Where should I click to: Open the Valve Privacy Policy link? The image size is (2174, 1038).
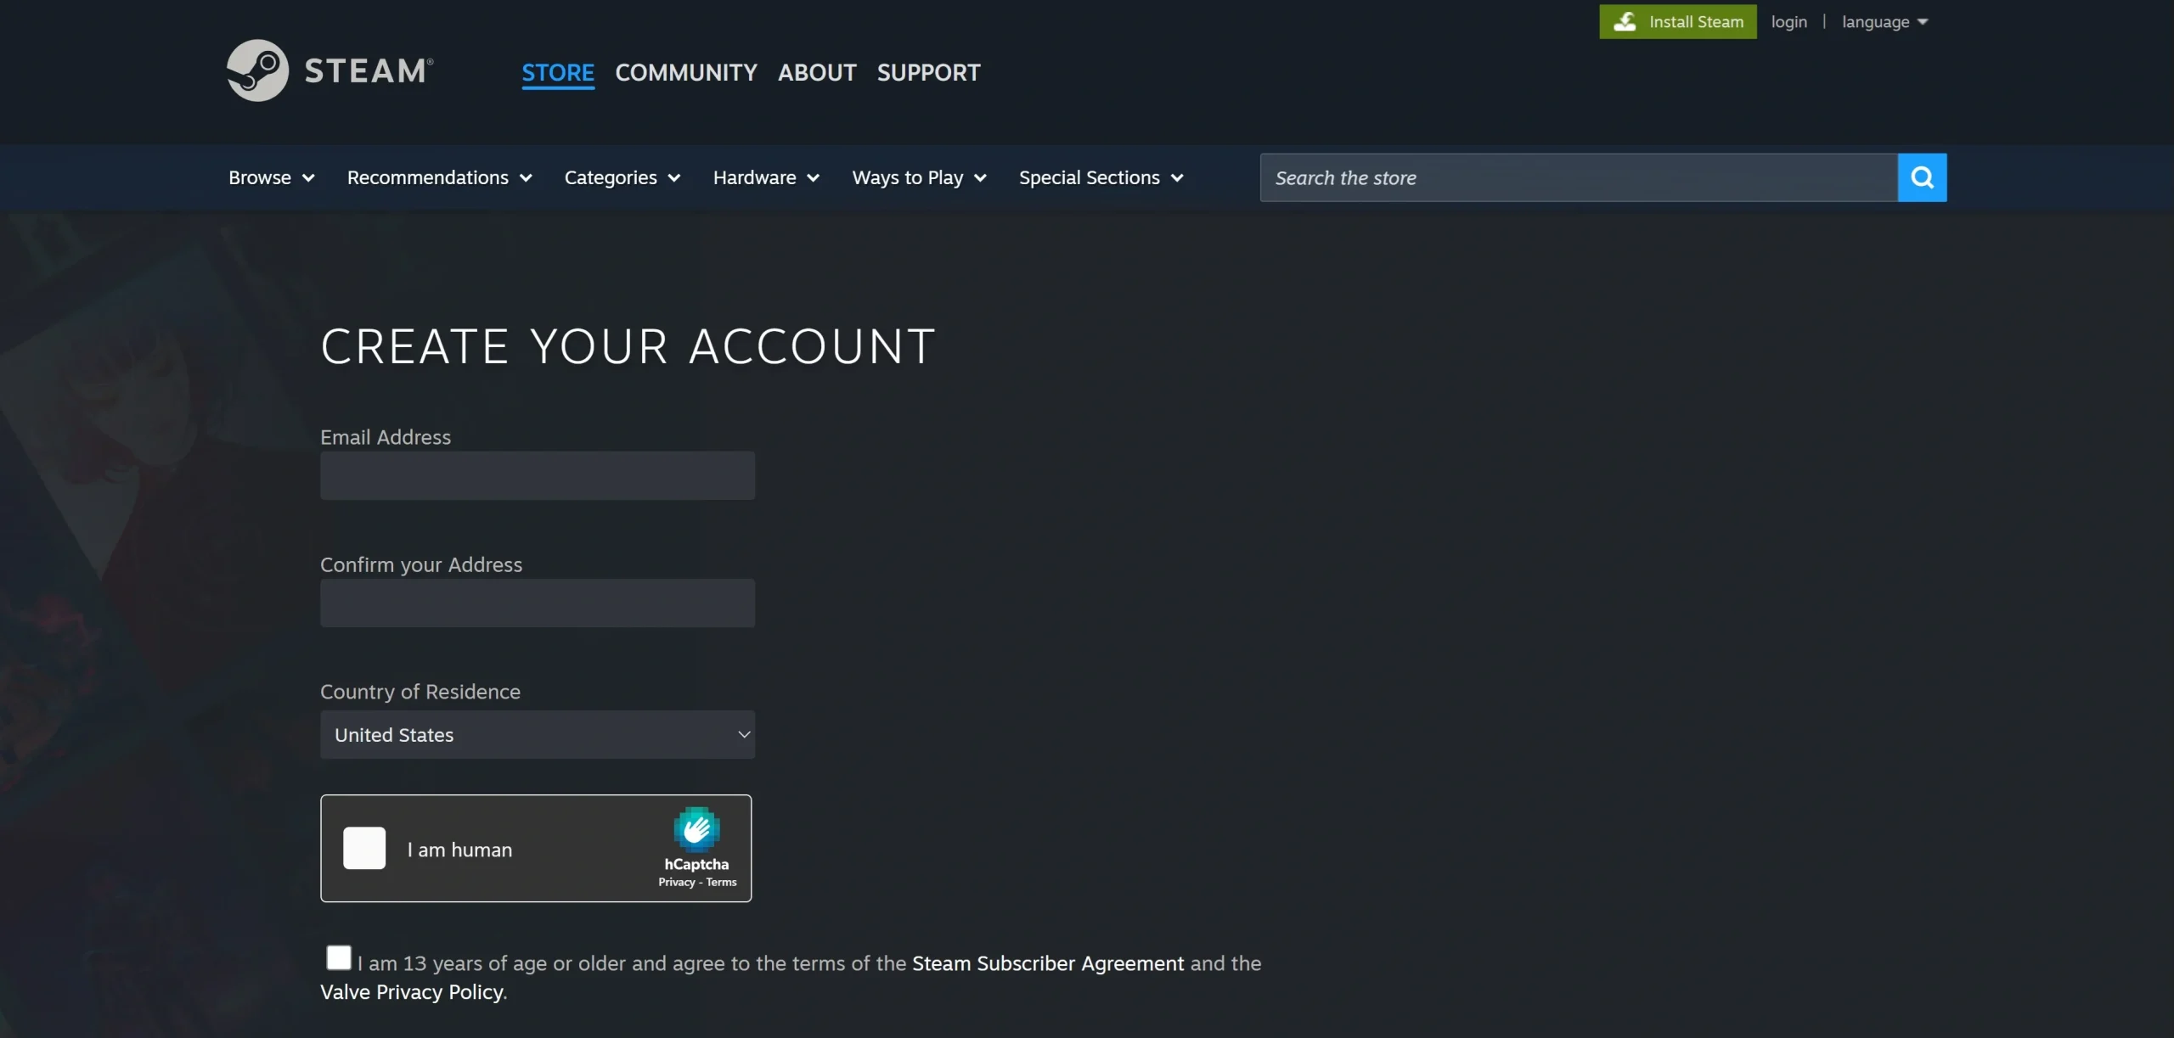(412, 992)
